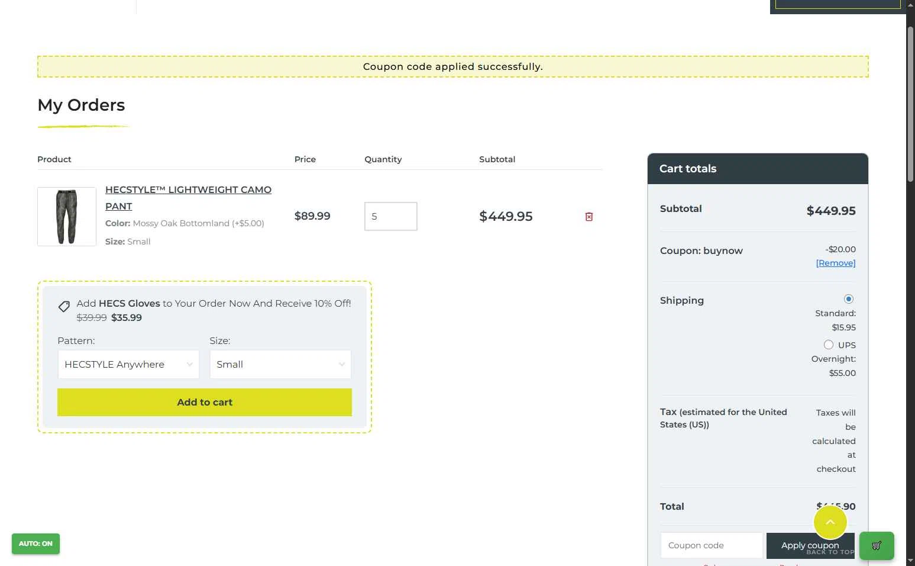Click the Product column header
Viewport: 915px width, 566px height.
54,159
